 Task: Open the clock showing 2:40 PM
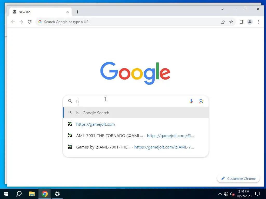pos(244,194)
